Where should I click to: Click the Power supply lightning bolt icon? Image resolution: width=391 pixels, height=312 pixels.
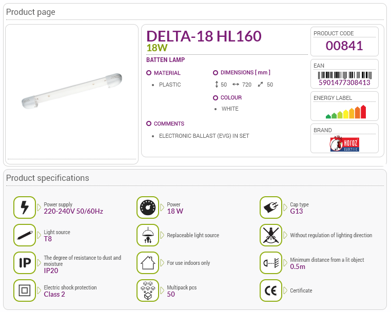click(25, 207)
